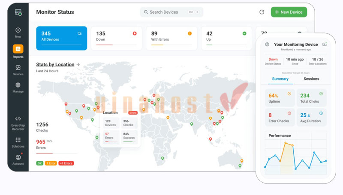
Task: Click the 84% Success tile
Action: 129,136
